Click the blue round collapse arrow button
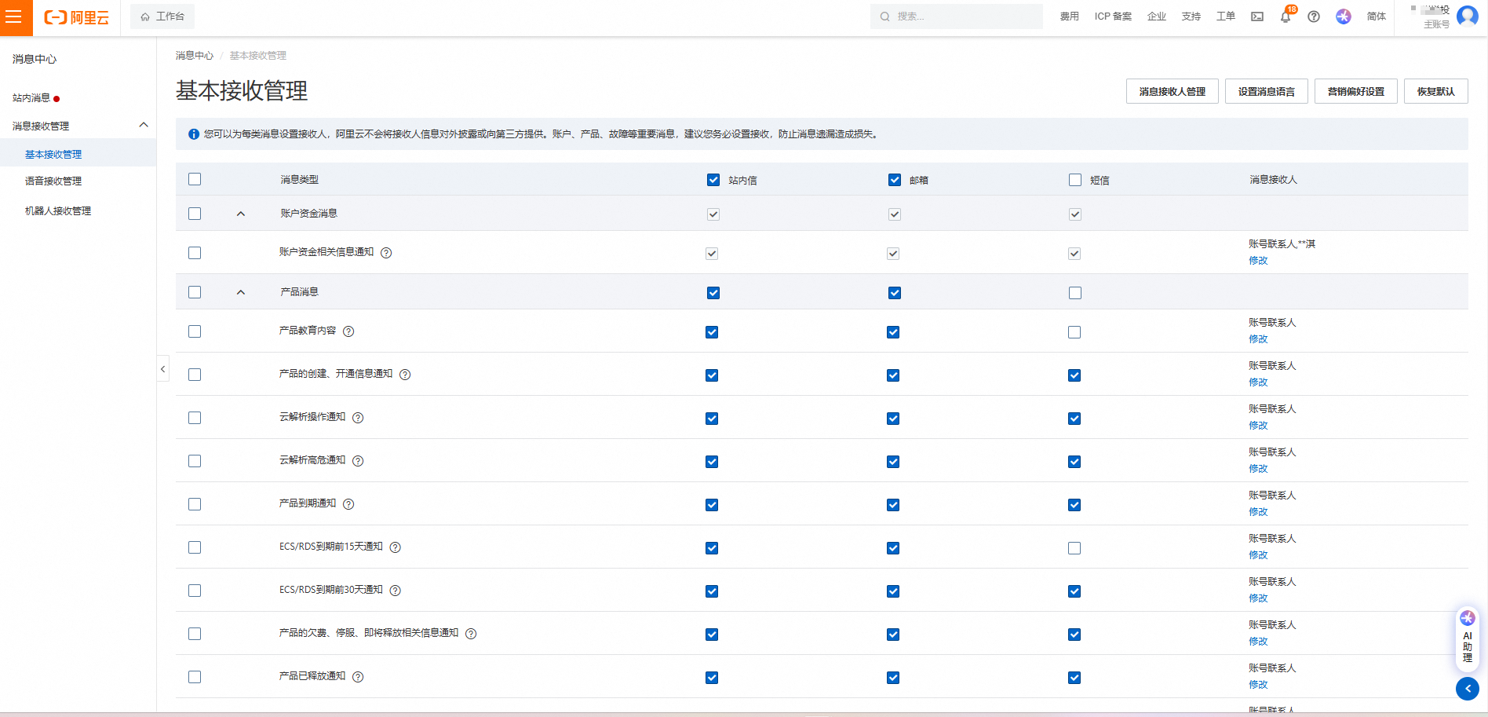 (x=1468, y=689)
